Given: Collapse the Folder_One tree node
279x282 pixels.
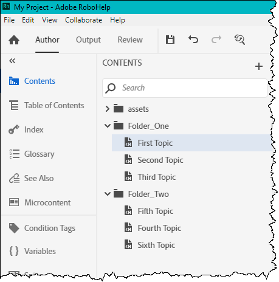Looking at the screenshot, I should click(108, 126).
